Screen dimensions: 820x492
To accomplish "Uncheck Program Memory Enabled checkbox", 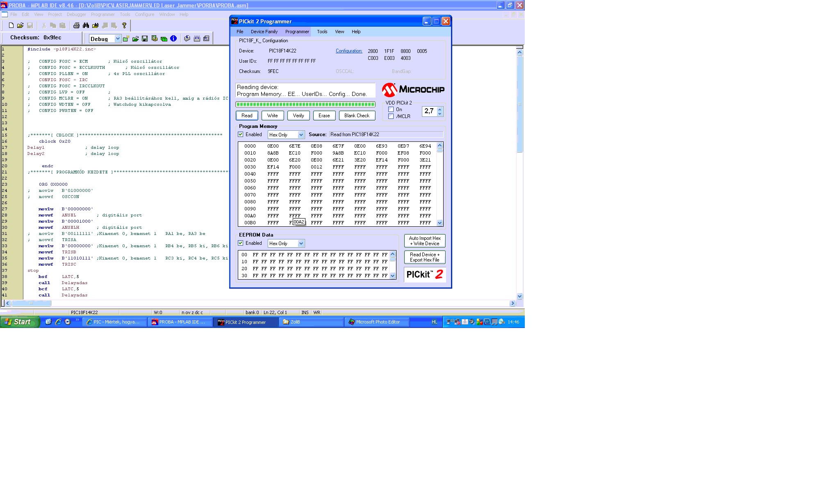I will (241, 134).
